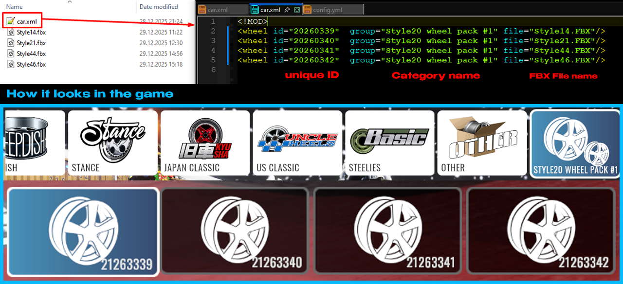
Task: Click date 29.12.2025 12:30 in file list
Action: [x=161, y=43]
